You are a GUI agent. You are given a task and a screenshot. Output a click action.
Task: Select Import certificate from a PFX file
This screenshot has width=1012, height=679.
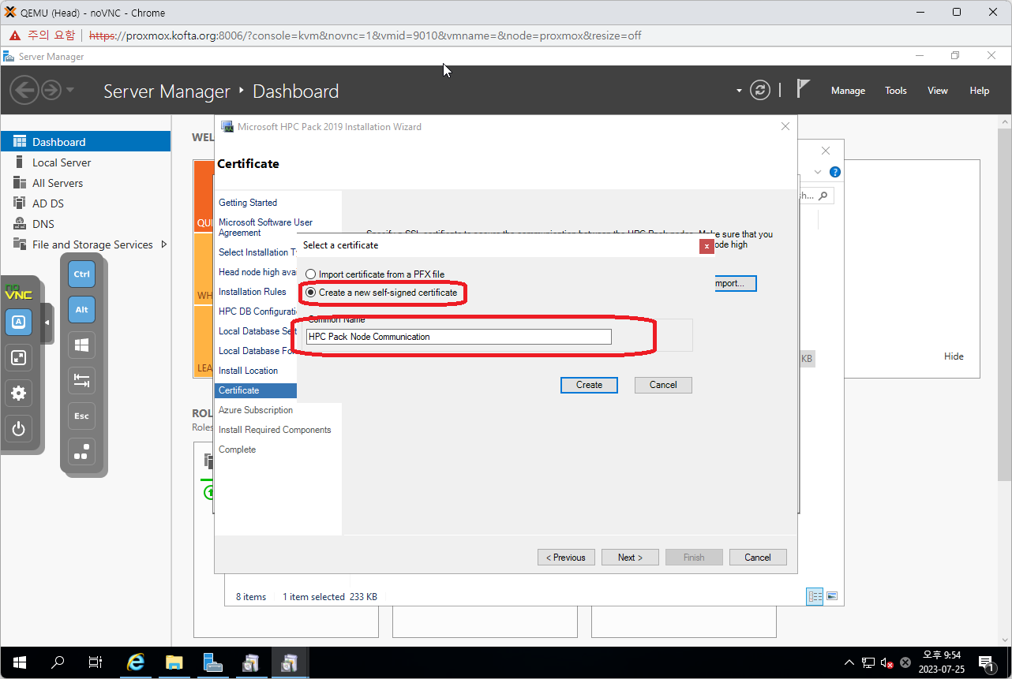[x=311, y=274]
